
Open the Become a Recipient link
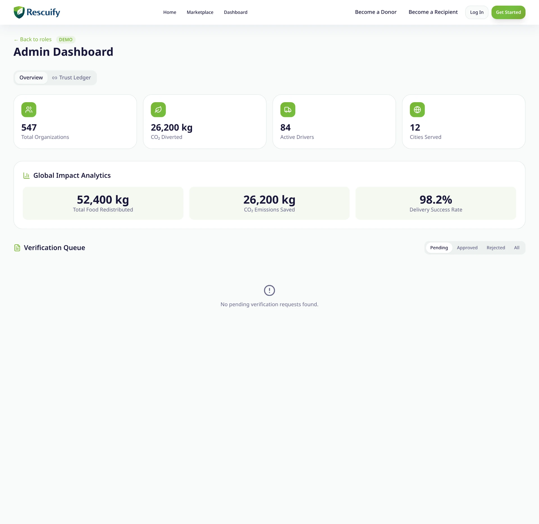pyautogui.click(x=433, y=12)
